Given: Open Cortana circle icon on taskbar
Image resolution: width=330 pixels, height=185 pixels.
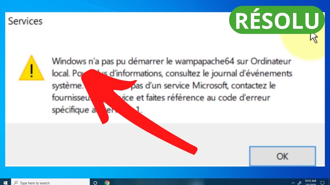Looking at the screenshot, I should click(x=95, y=183).
